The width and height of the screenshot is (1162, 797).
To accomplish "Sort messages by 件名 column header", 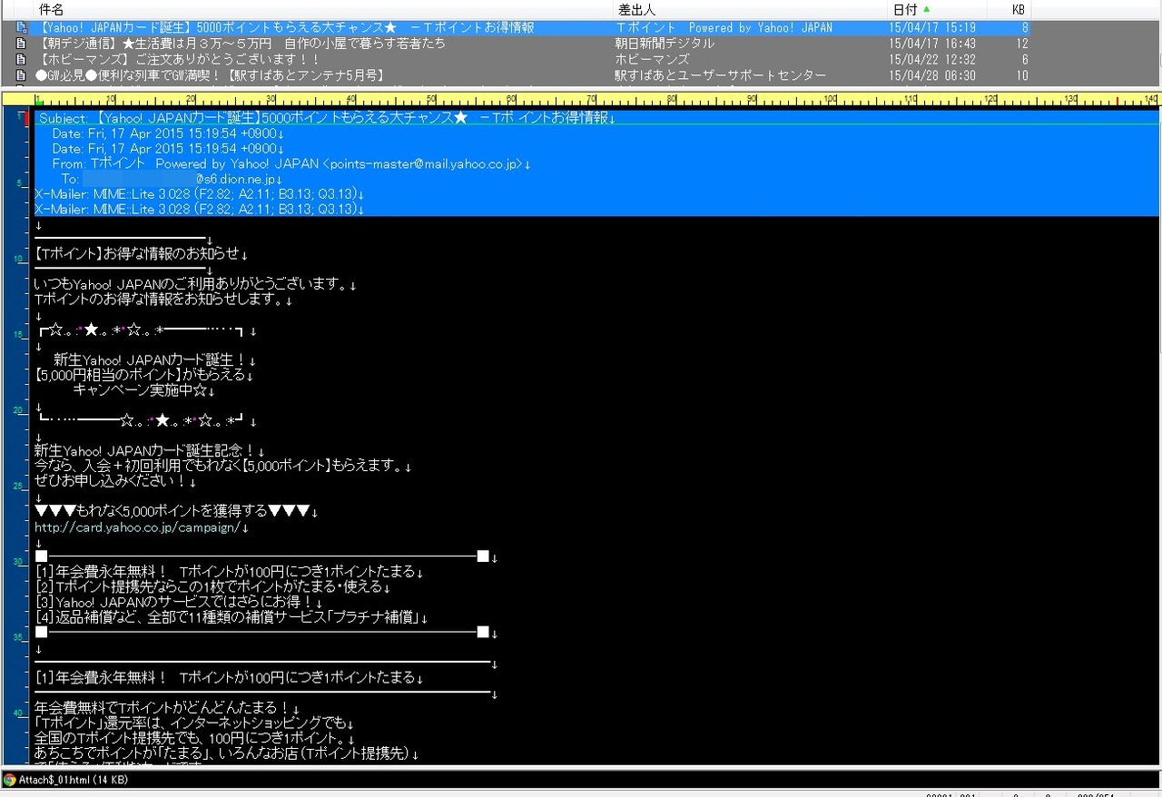I will pyautogui.click(x=51, y=9).
